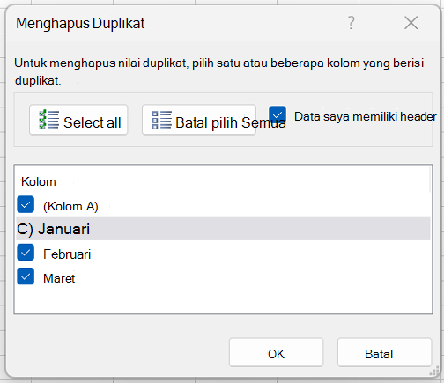Toggle the Data saya memiliki header checkbox

(x=277, y=114)
